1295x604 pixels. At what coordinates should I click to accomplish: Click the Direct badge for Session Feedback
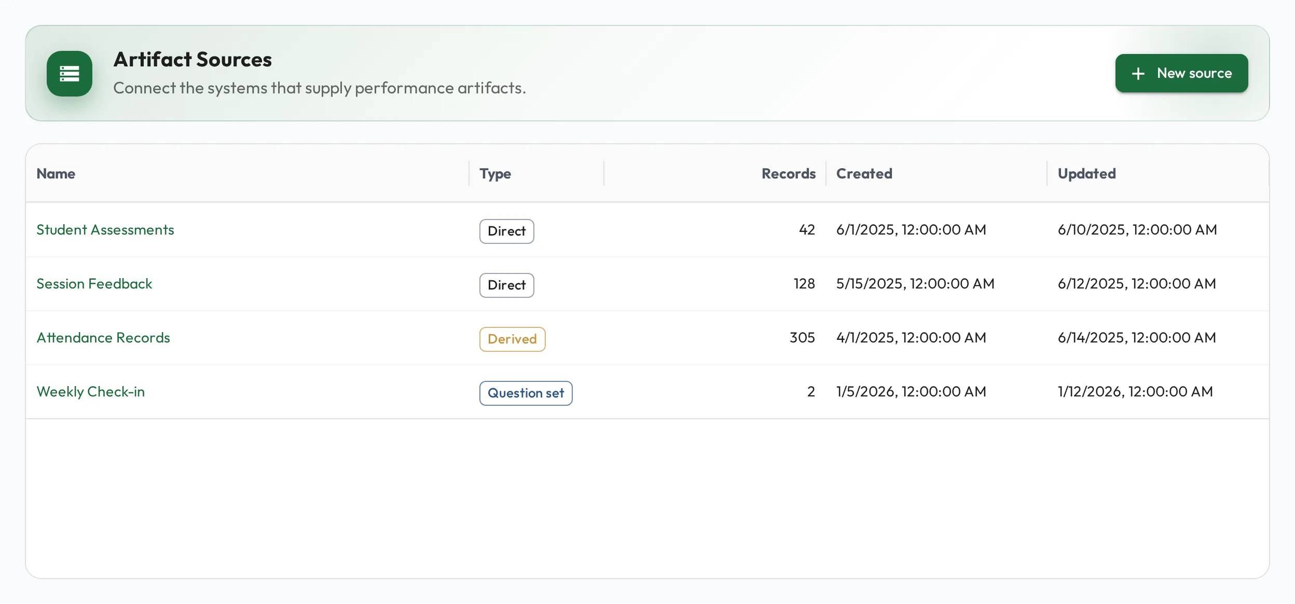[507, 285]
